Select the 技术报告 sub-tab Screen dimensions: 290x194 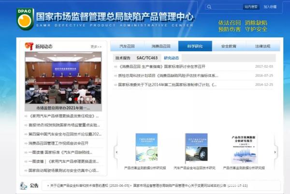(x=123, y=58)
